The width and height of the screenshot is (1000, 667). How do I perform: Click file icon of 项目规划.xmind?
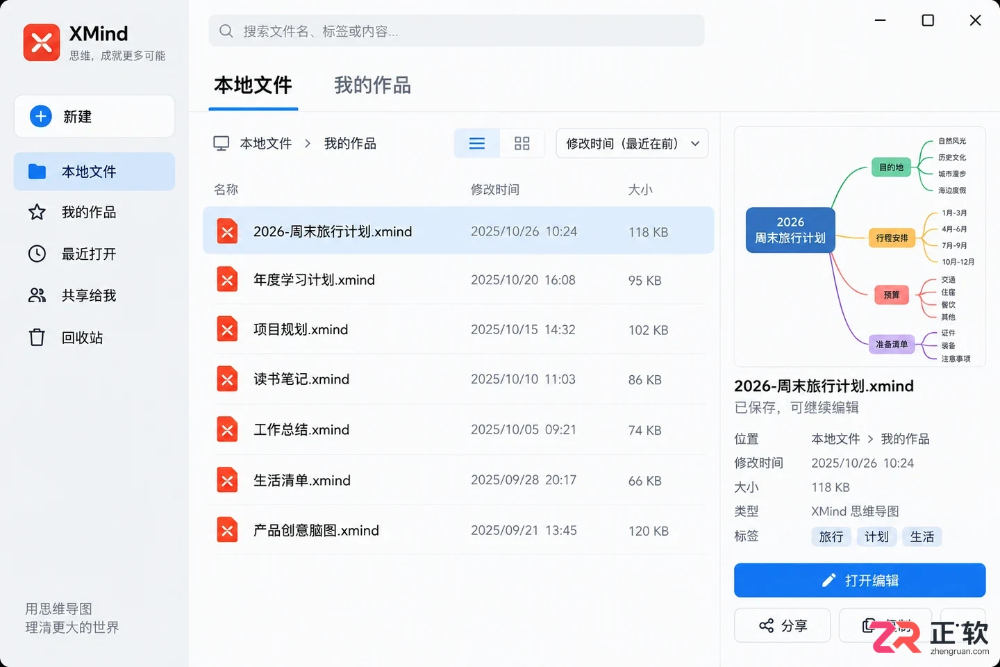click(x=227, y=329)
